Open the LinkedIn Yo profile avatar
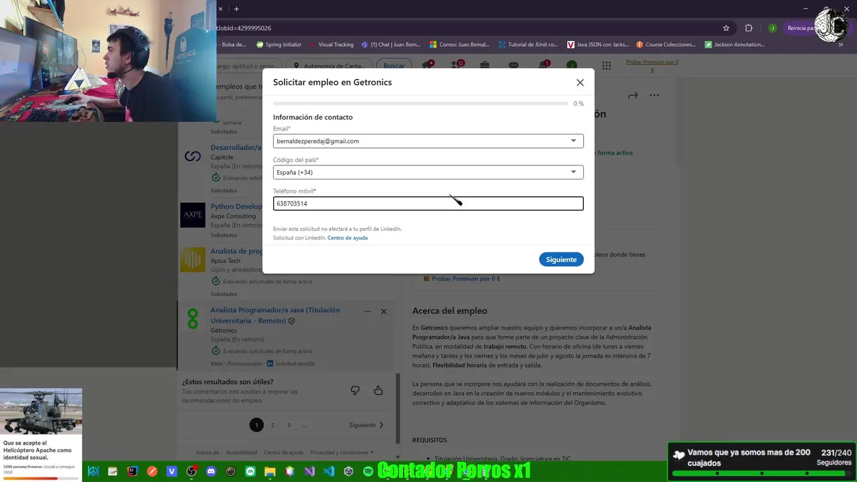The height and width of the screenshot is (482, 857). click(x=572, y=65)
